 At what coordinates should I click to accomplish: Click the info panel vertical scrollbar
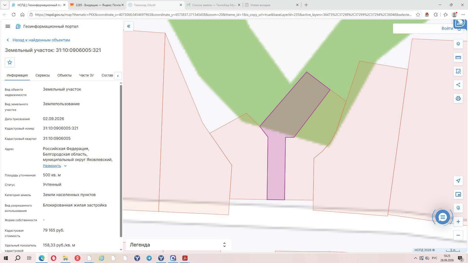(x=121, y=160)
